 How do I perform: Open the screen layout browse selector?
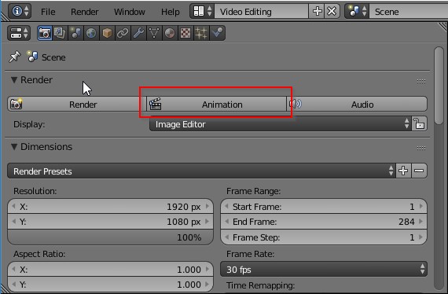(x=202, y=11)
